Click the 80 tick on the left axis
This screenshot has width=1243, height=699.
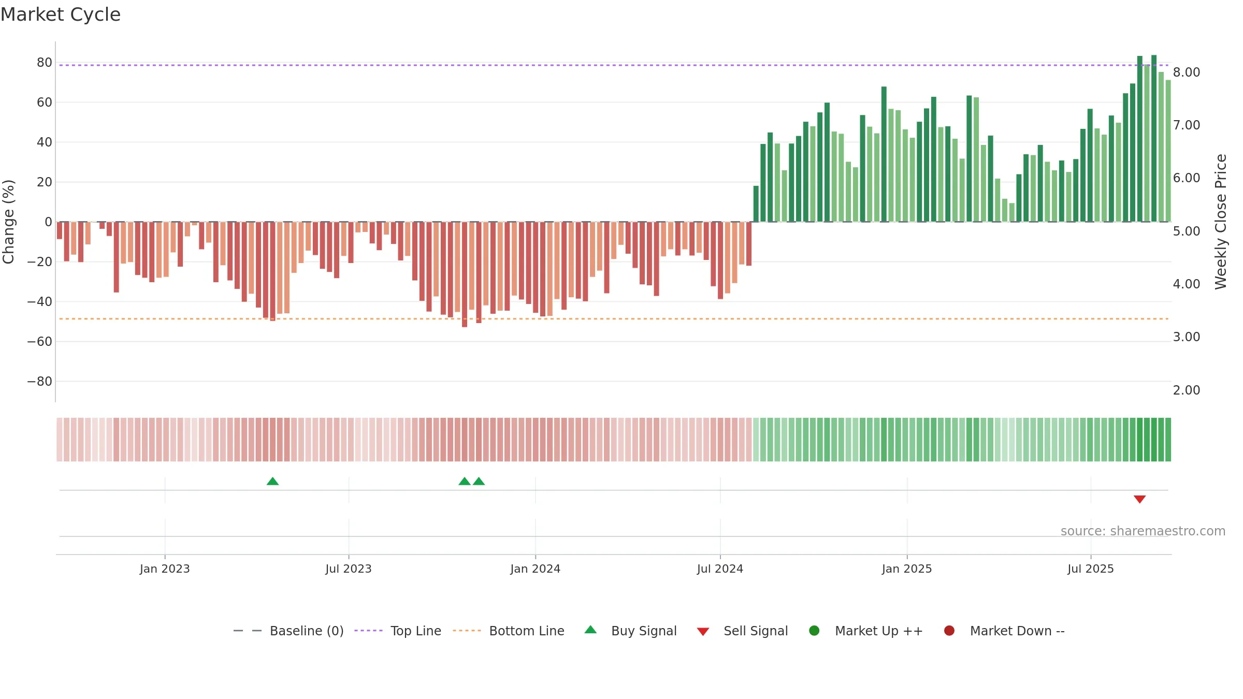point(45,63)
